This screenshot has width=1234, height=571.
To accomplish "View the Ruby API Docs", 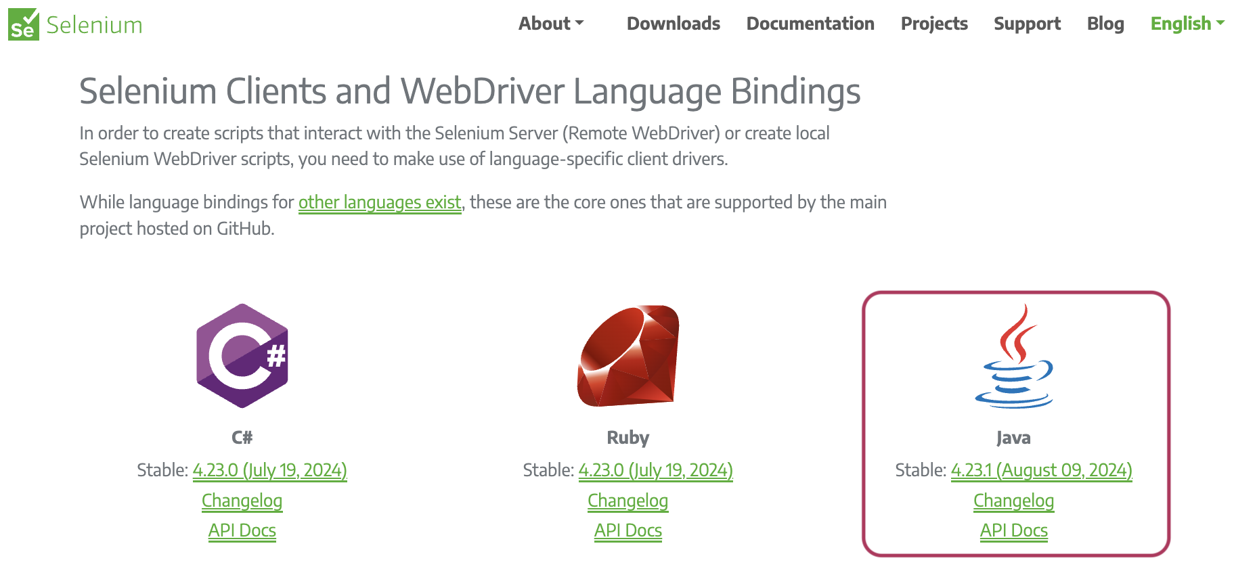I will coord(628,530).
